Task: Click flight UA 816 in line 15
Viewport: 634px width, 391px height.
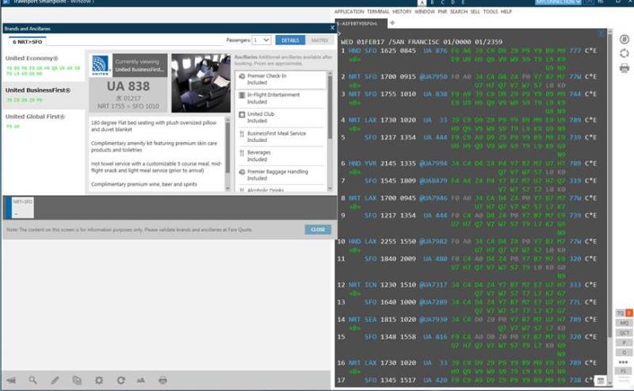Action: [x=435, y=337]
